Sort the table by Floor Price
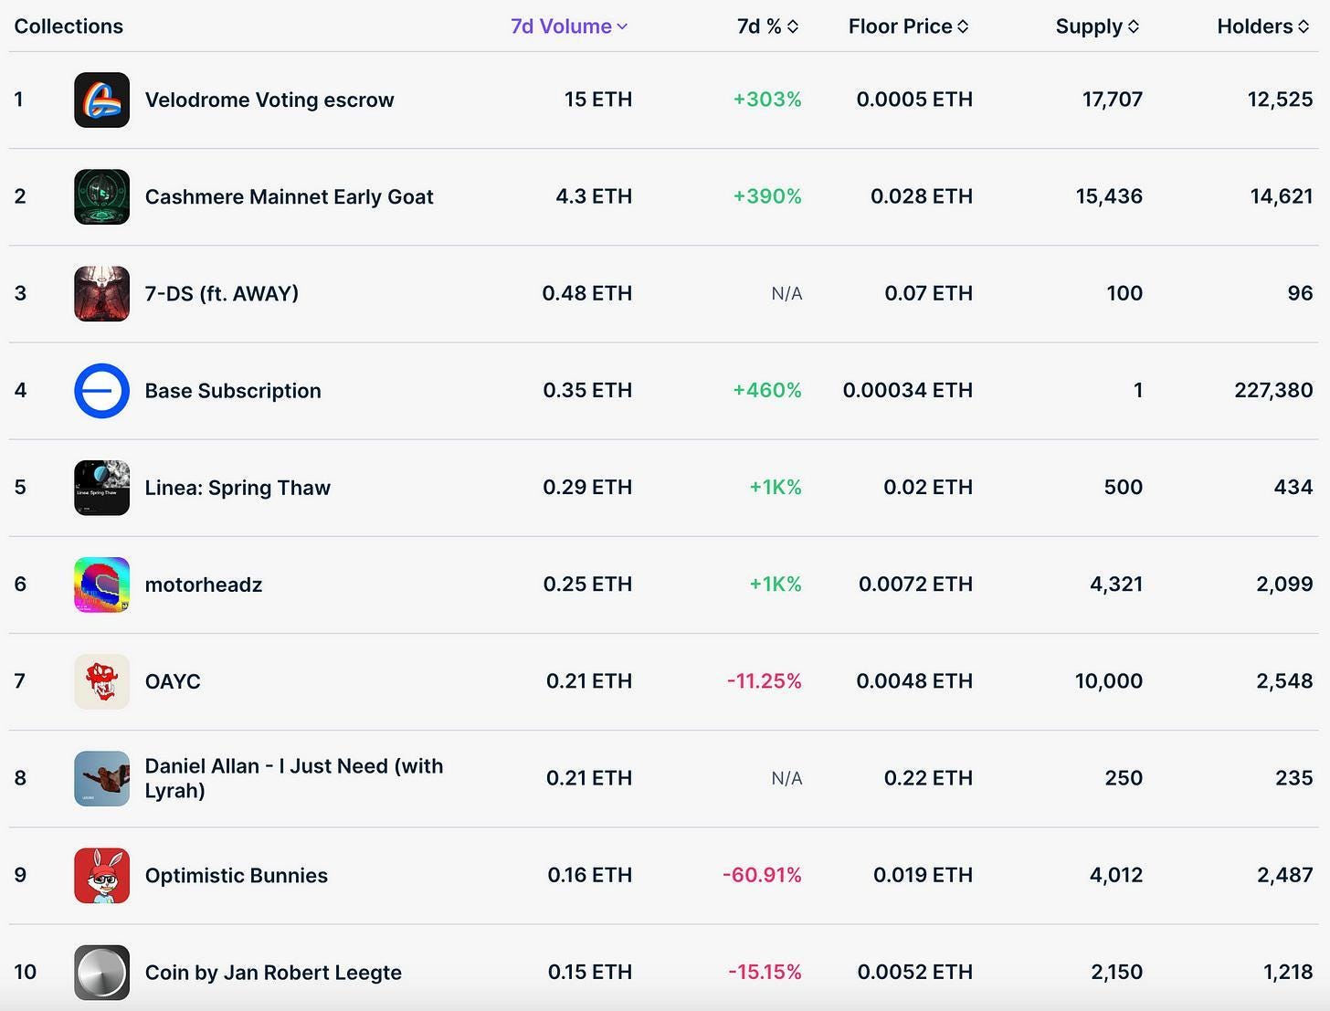The width and height of the screenshot is (1330, 1011). point(908,26)
